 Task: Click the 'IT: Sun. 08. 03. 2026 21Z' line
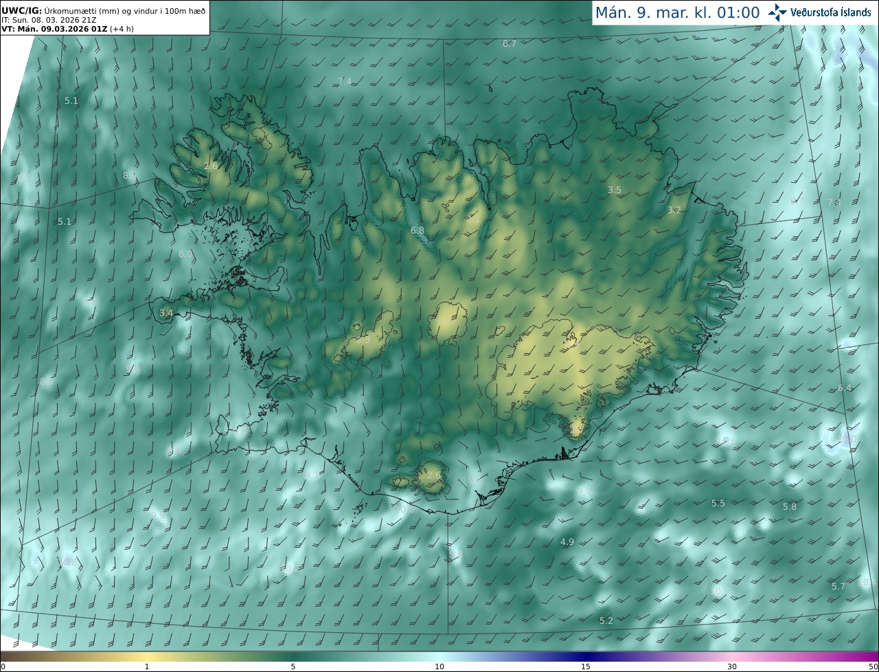[49, 20]
